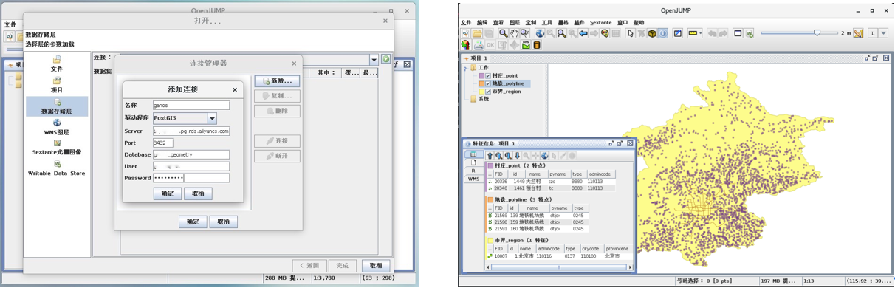Click the yellow cube fence tool
This screenshot has width=895, height=288.
click(x=652, y=33)
